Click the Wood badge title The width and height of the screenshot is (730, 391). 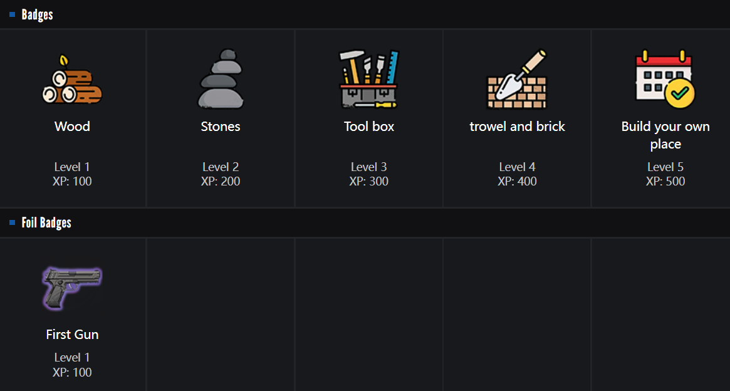tap(72, 127)
